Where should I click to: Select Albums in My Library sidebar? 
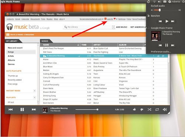click(11, 60)
